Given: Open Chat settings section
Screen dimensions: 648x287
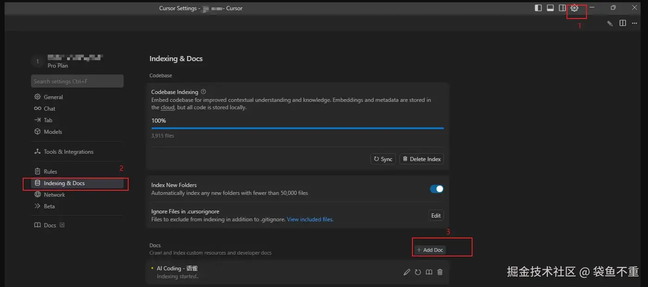Looking at the screenshot, I should [x=77, y=108].
